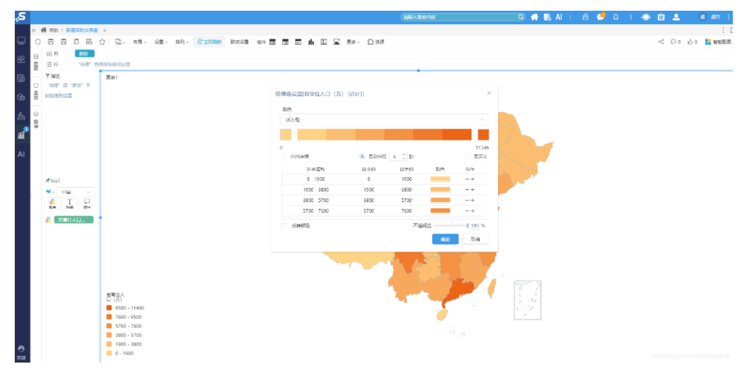Click the chart analysis icon with badge in sidebar
This screenshot has height=380, width=753.
[x=22, y=134]
